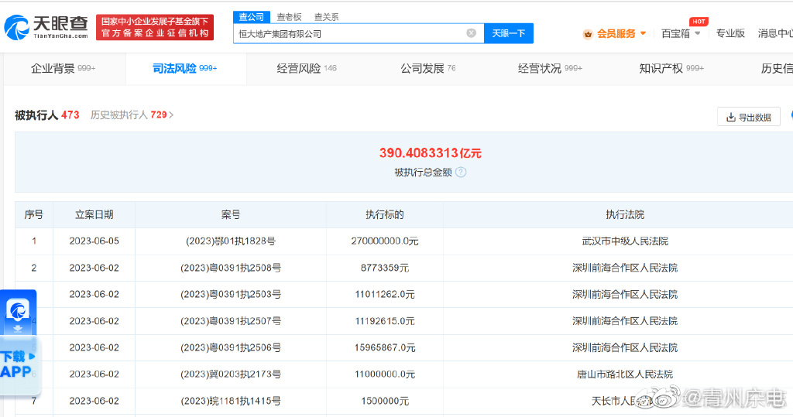Click the amount 11011262.0元

click(x=385, y=295)
